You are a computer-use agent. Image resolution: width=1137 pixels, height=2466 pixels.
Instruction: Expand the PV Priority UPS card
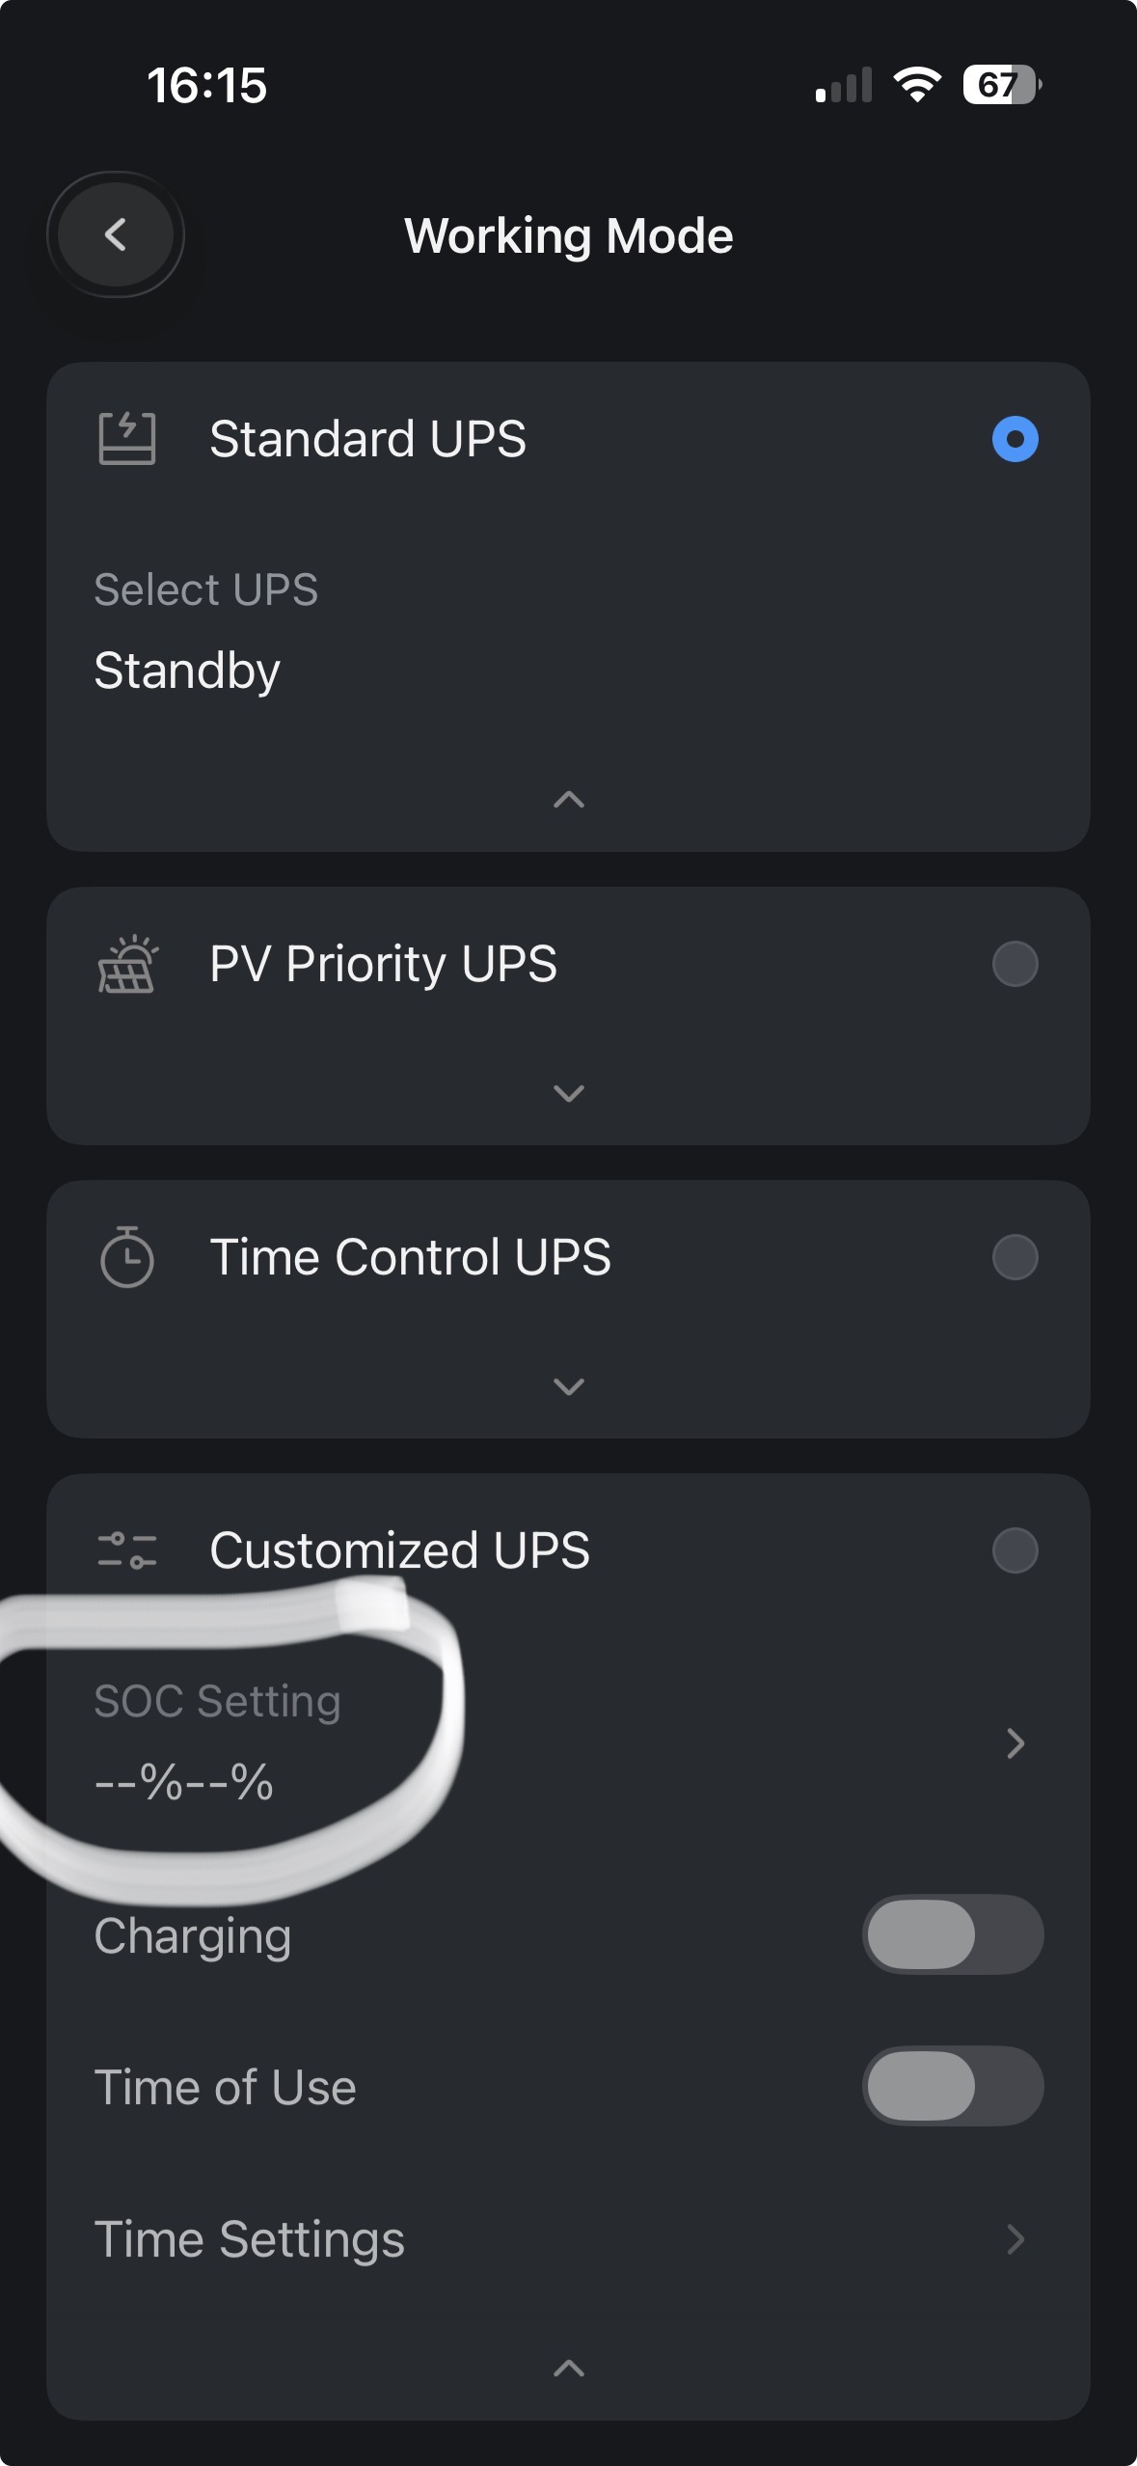[569, 1093]
